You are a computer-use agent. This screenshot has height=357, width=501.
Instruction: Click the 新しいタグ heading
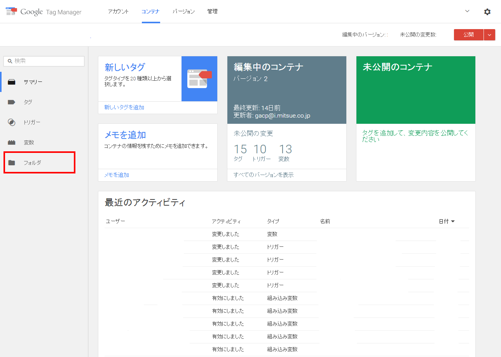point(124,67)
